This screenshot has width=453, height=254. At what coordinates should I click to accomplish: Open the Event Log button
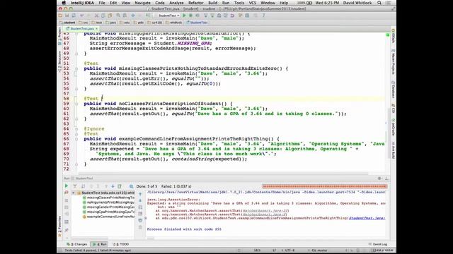[377, 244]
